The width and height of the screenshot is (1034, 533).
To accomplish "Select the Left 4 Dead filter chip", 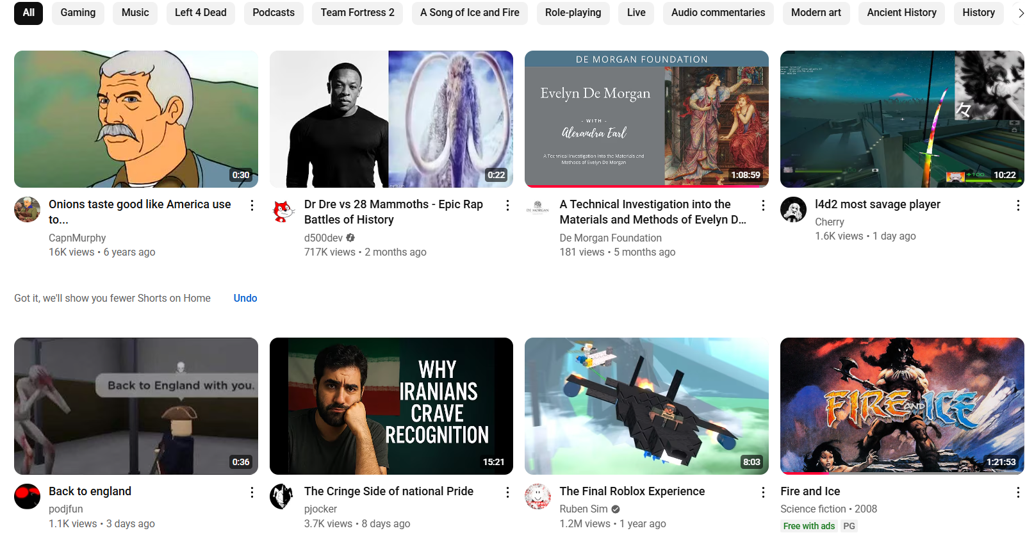I will tap(201, 13).
